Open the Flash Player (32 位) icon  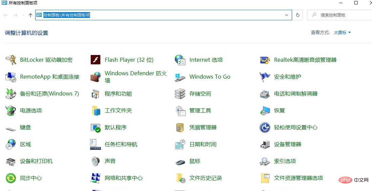point(96,60)
